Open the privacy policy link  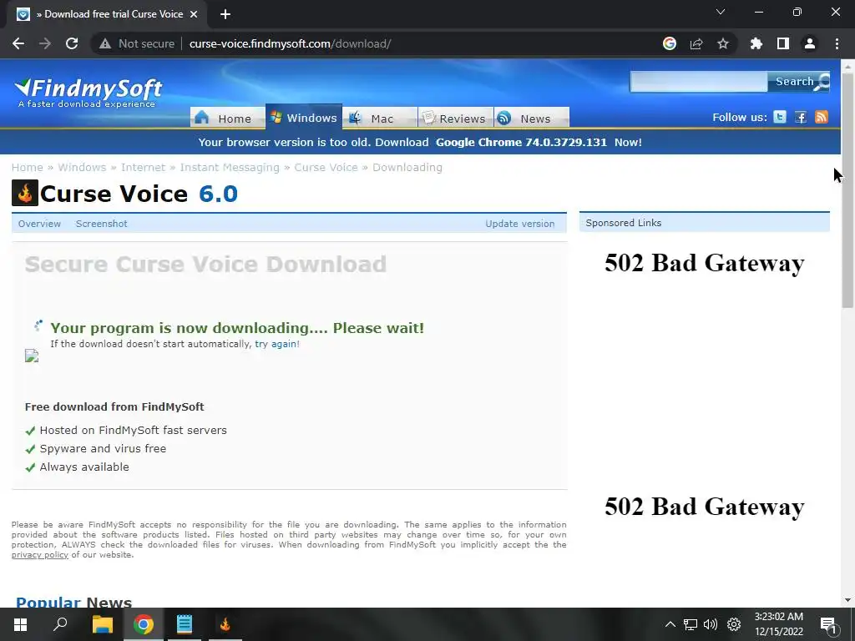pyautogui.click(x=40, y=555)
